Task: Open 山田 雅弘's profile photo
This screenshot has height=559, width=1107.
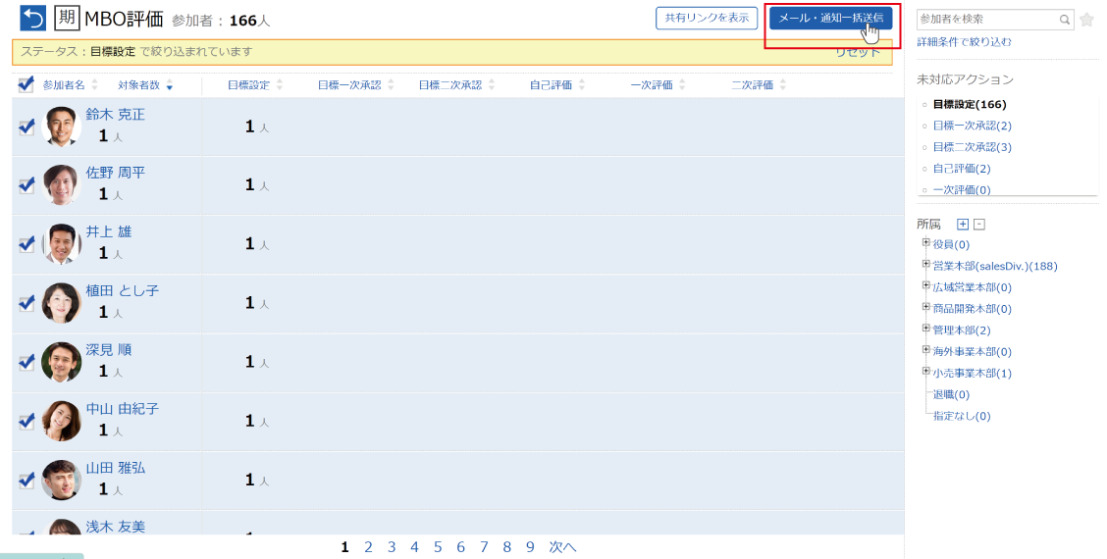Action: (x=61, y=480)
